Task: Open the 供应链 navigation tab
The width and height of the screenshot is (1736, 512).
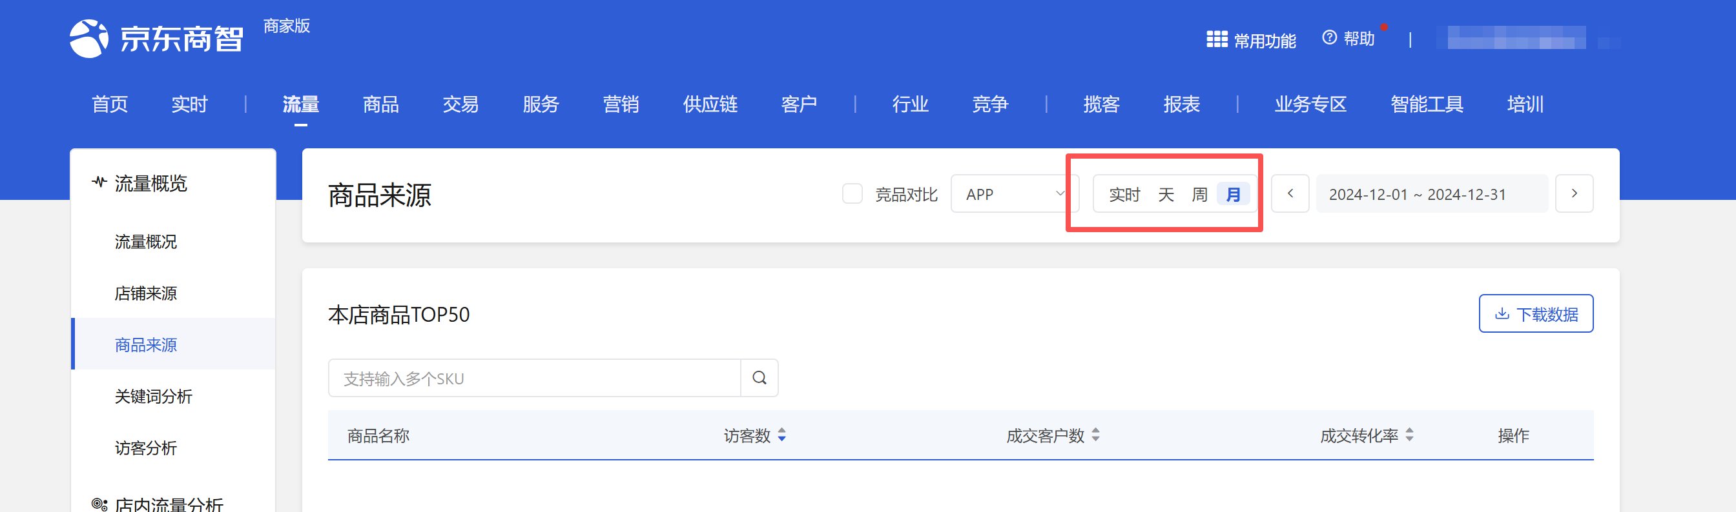Action: point(710,104)
